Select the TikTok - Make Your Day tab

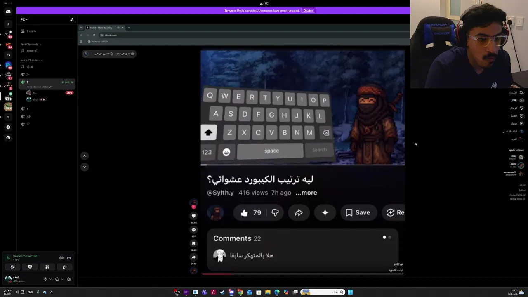(104, 28)
